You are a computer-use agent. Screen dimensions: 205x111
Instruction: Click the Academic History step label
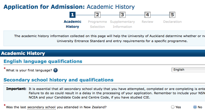[72, 24]
